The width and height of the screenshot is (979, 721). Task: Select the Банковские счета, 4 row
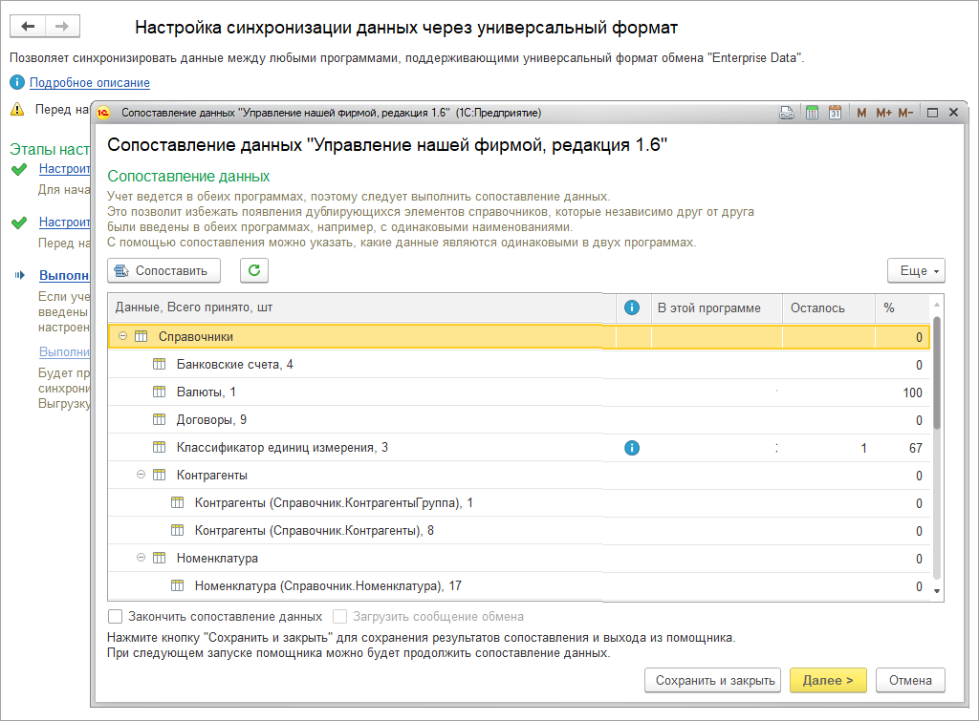(x=234, y=365)
